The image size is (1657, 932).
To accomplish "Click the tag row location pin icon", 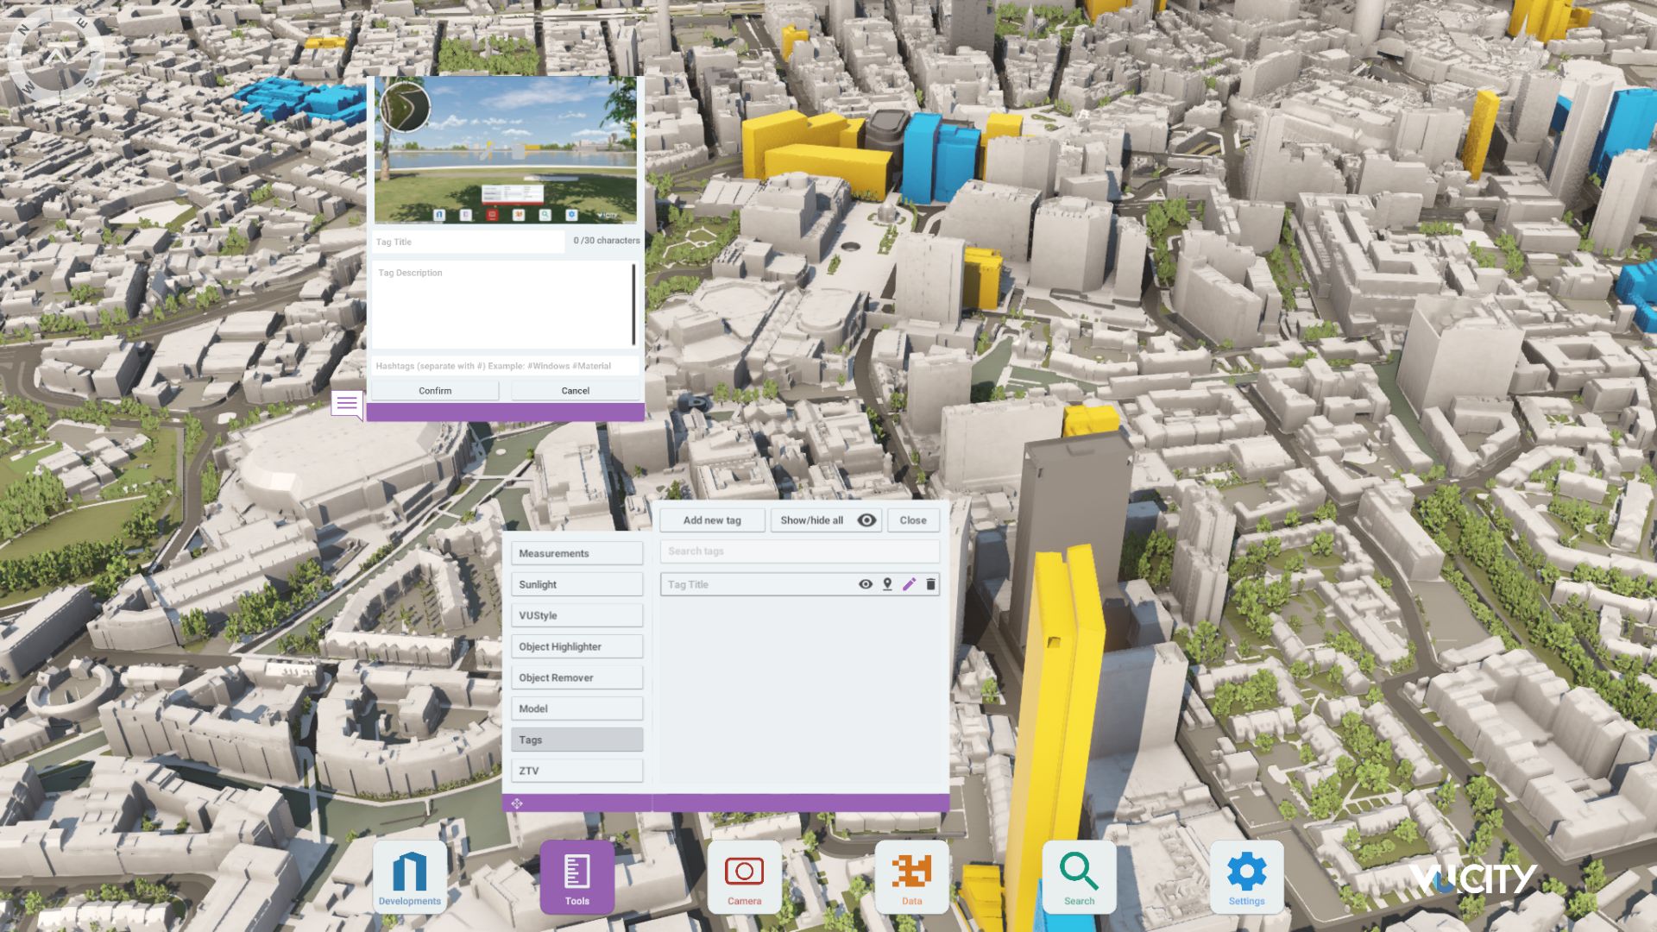I will tap(887, 584).
